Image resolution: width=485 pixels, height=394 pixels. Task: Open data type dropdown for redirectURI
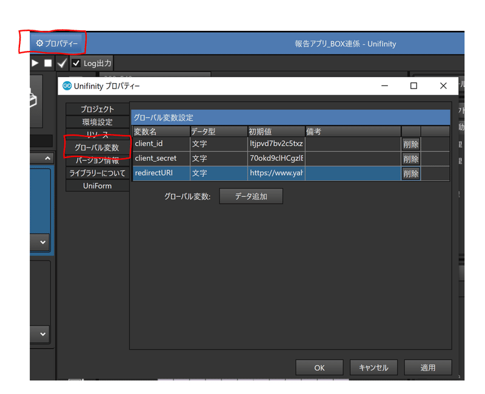point(219,173)
